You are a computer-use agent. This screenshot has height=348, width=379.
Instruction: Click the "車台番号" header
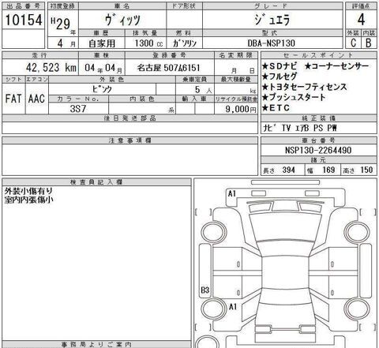pos(318,140)
